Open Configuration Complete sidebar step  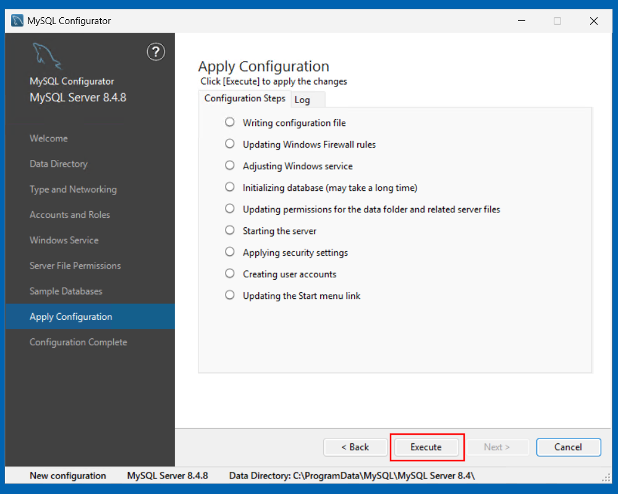(78, 342)
